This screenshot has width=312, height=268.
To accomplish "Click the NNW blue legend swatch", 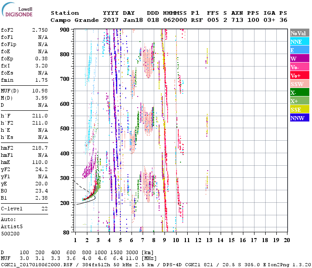I will 300,118.
